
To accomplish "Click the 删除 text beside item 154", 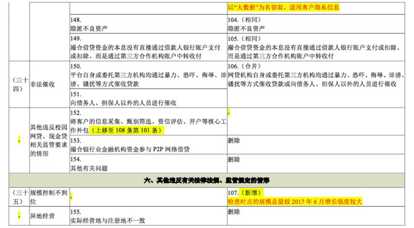I will coord(234,159).
